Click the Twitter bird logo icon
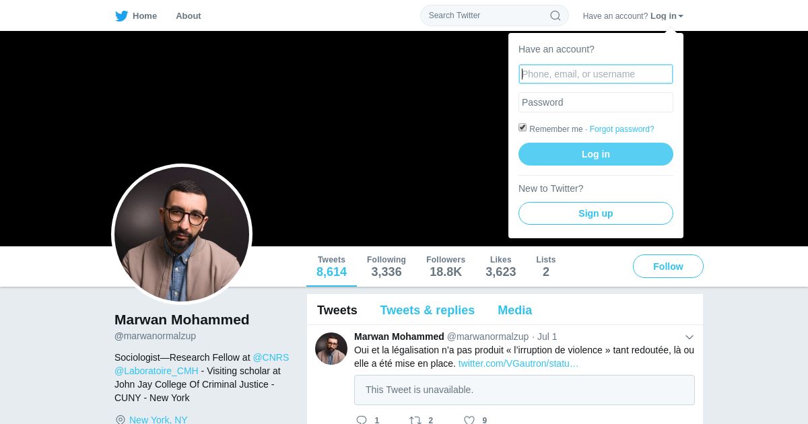The image size is (808, 424). (121, 16)
